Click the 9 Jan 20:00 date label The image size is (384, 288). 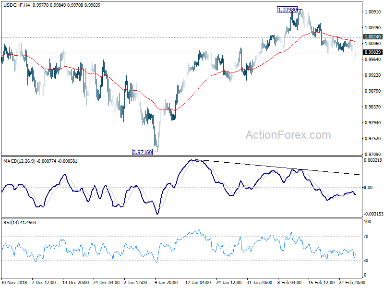click(166, 282)
